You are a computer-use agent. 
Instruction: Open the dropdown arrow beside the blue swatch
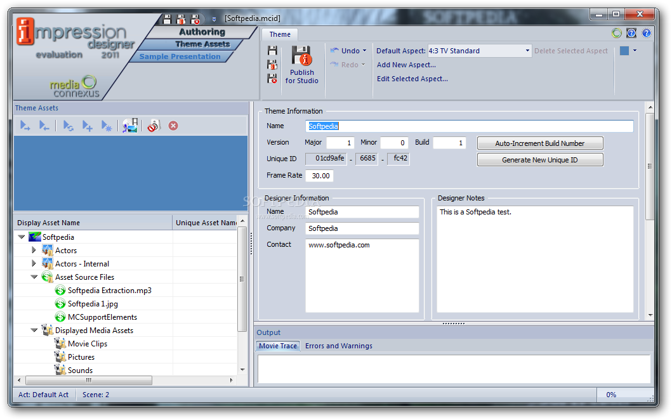tap(635, 51)
